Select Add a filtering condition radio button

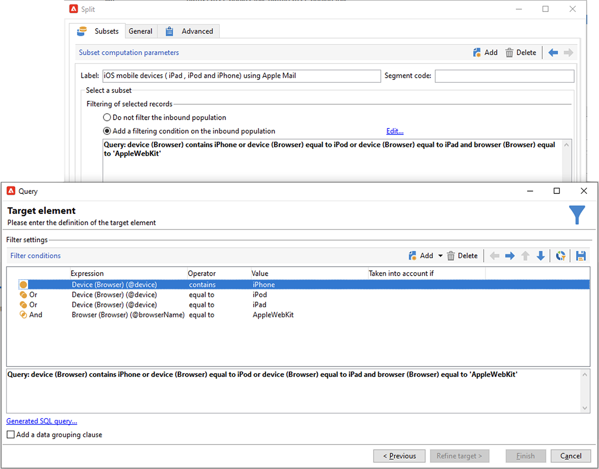(107, 131)
